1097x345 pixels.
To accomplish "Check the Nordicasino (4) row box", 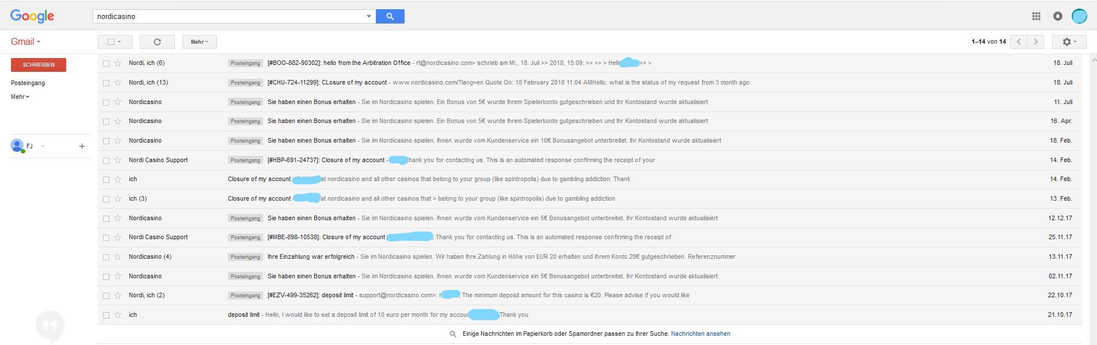I will pos(106,257).
